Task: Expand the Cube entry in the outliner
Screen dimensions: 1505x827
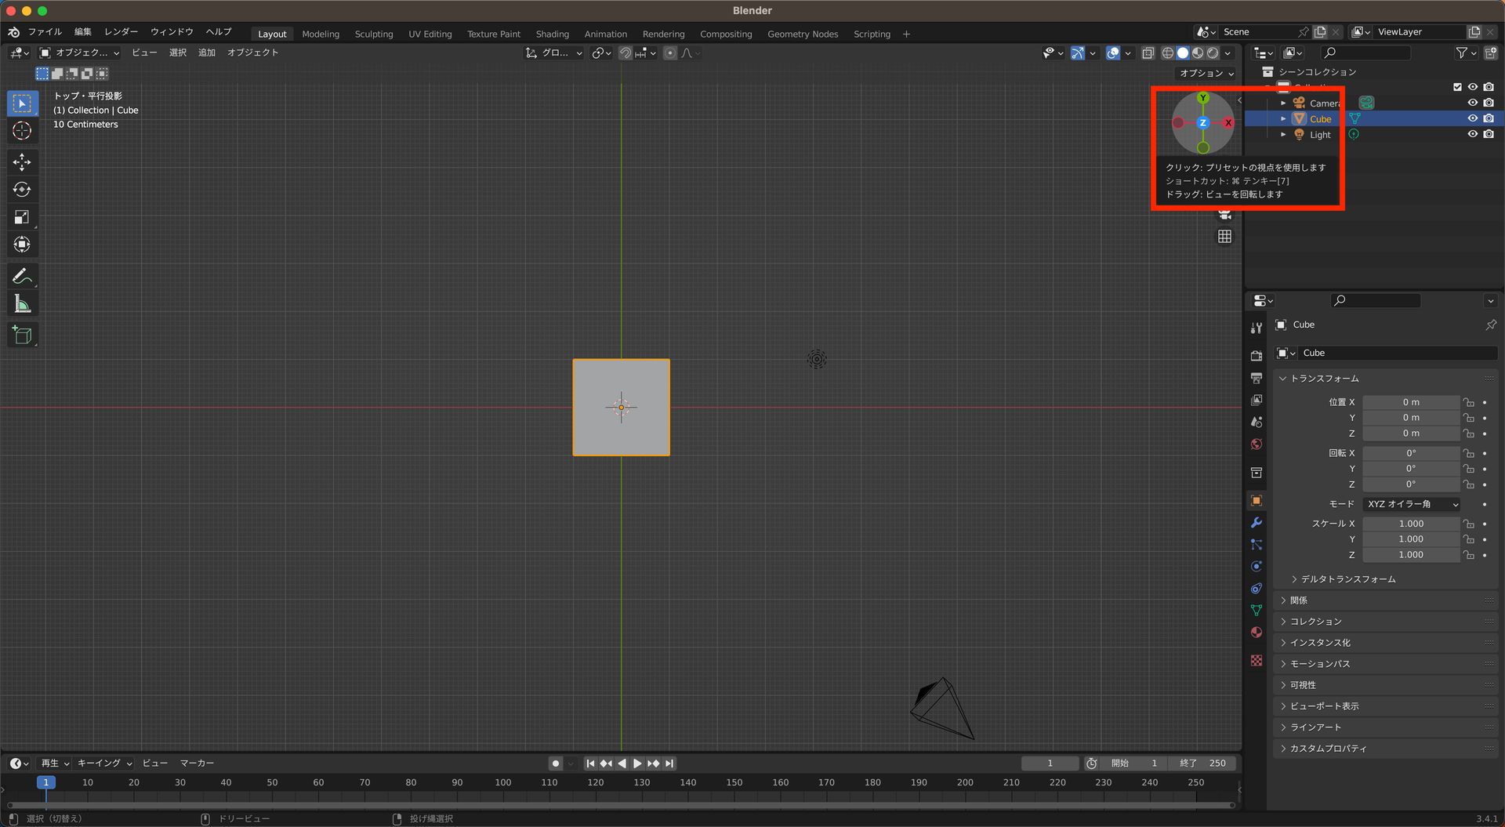Action: pos(1283,118)
